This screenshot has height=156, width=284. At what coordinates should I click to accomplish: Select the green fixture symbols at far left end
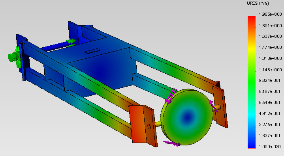point(15,57)
